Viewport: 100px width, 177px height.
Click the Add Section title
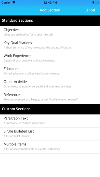tap(50, 10)
